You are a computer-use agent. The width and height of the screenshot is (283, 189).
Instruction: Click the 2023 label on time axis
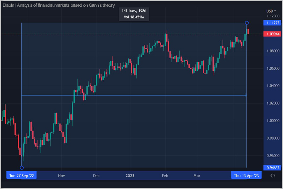(130, 176)
